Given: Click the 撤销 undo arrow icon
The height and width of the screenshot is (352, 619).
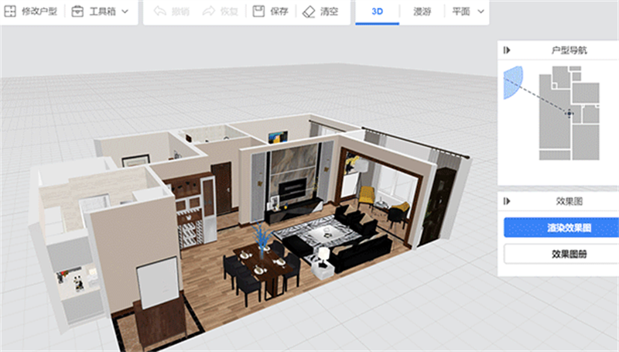Looking at the screenshot, I should tap(160, 12).
